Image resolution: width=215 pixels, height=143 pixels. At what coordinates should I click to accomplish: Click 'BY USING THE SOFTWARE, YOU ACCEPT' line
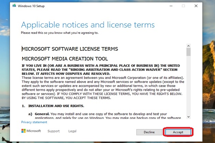point(66,98)
